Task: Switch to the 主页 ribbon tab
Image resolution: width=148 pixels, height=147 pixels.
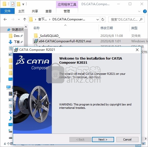Action: click(21, 11)
